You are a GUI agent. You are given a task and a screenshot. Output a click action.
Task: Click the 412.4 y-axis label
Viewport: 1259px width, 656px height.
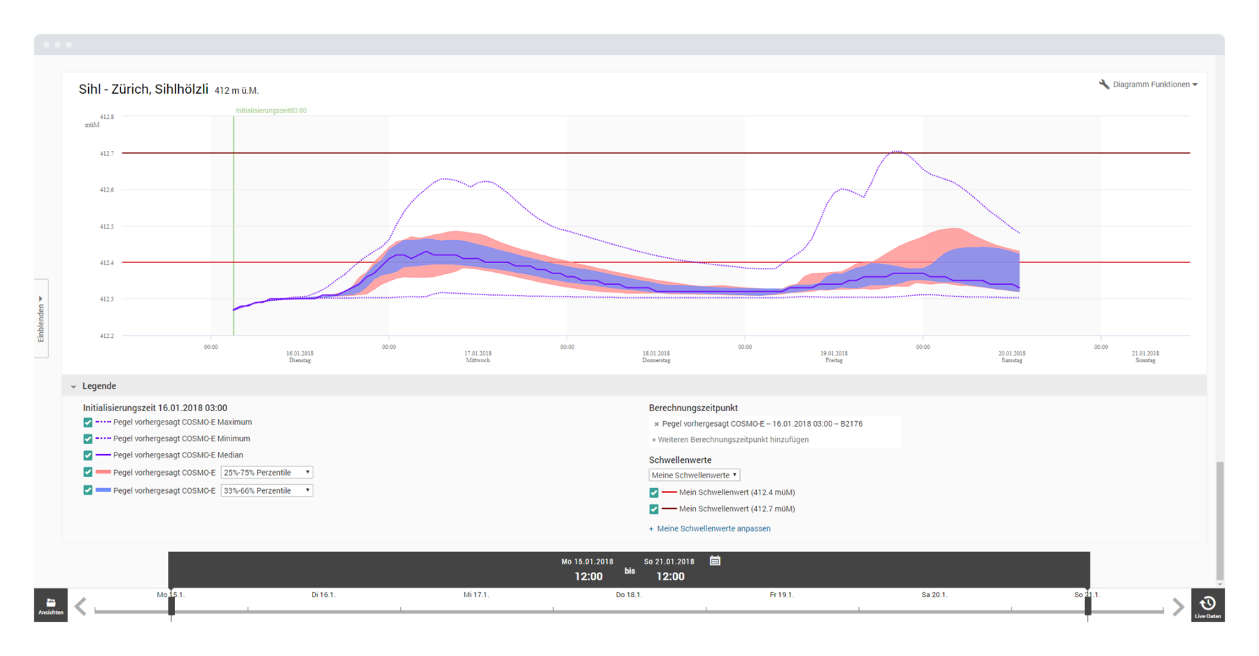tap(106, 263)
